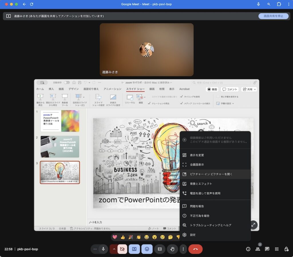Raise your hand
The image size is (293, 257).
(x=172, y=249)
